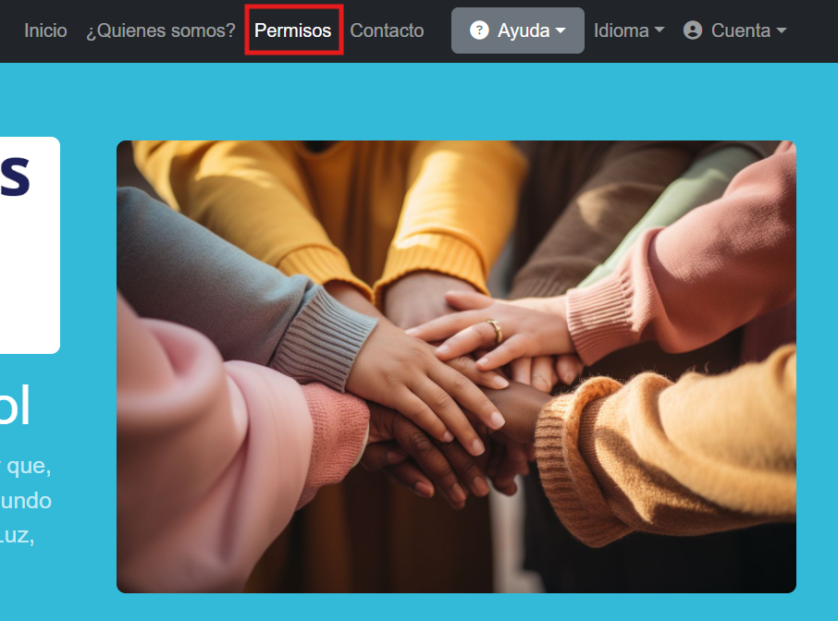Select the Permisos nav item

click(x=293, y=30)
